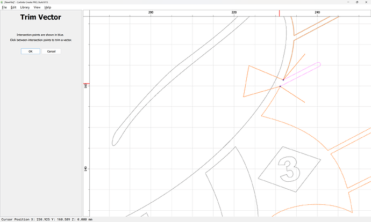Trim the pink rounded slot vector
The width and height of the screenshot is (371, 222).
coord(302,73)
